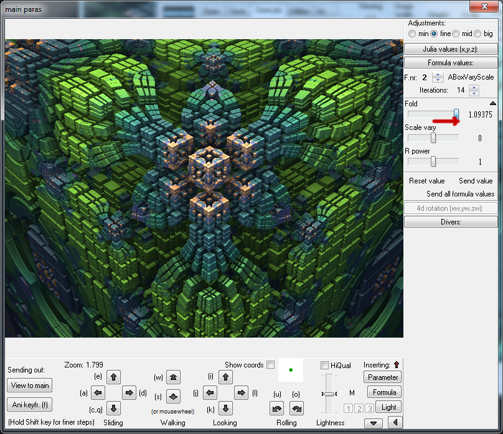The image size is (503, 434).
Task: Click the R power slider handle
Action: [x=433, y=162]
